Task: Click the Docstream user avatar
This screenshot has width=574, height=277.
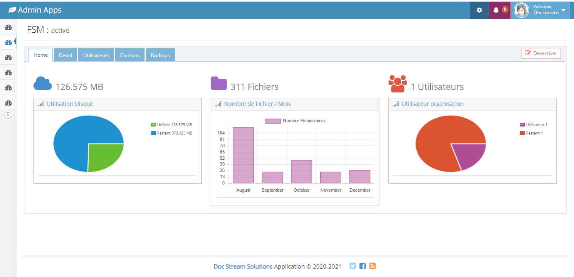Action: pyautogui.click(x=521, y=10)
